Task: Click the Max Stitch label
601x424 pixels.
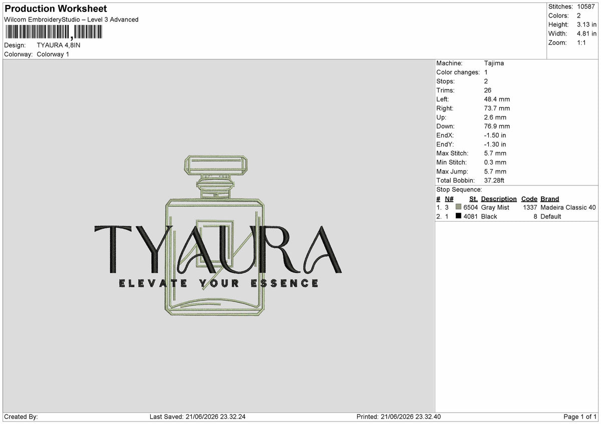Action: 452,153
